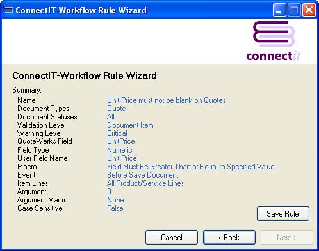Click the 'Warning Level' label
319x251 pixels.
(x=40, y=133)
